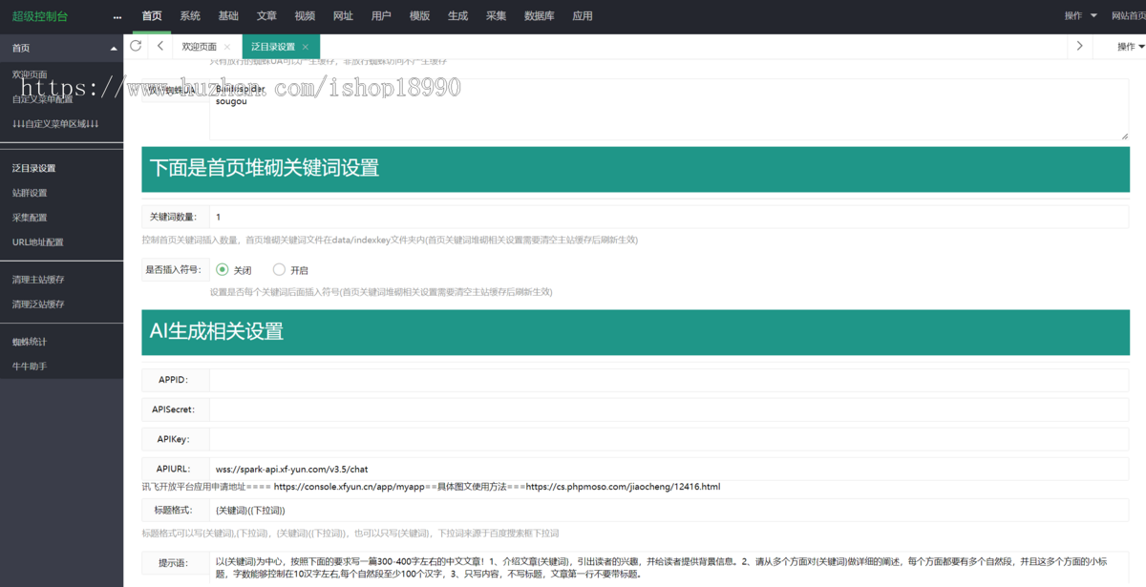Click the 超级控制台 logo text
Image resolution: width=1146 pixels, height=587 pixels.
point(40,16)
